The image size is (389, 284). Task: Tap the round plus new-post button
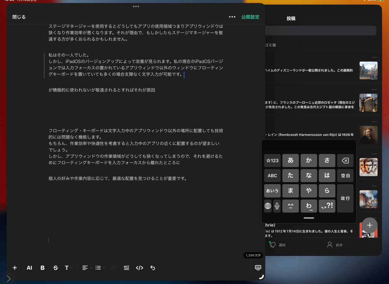370,225
